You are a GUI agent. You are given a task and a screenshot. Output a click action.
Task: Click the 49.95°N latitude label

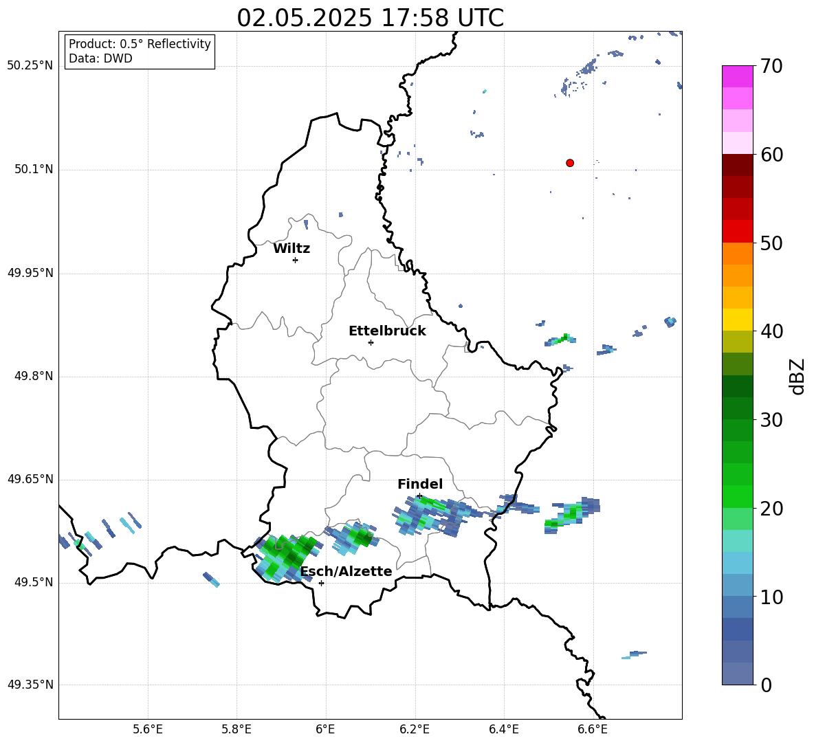pyautogui.click(x=30, y=273)
